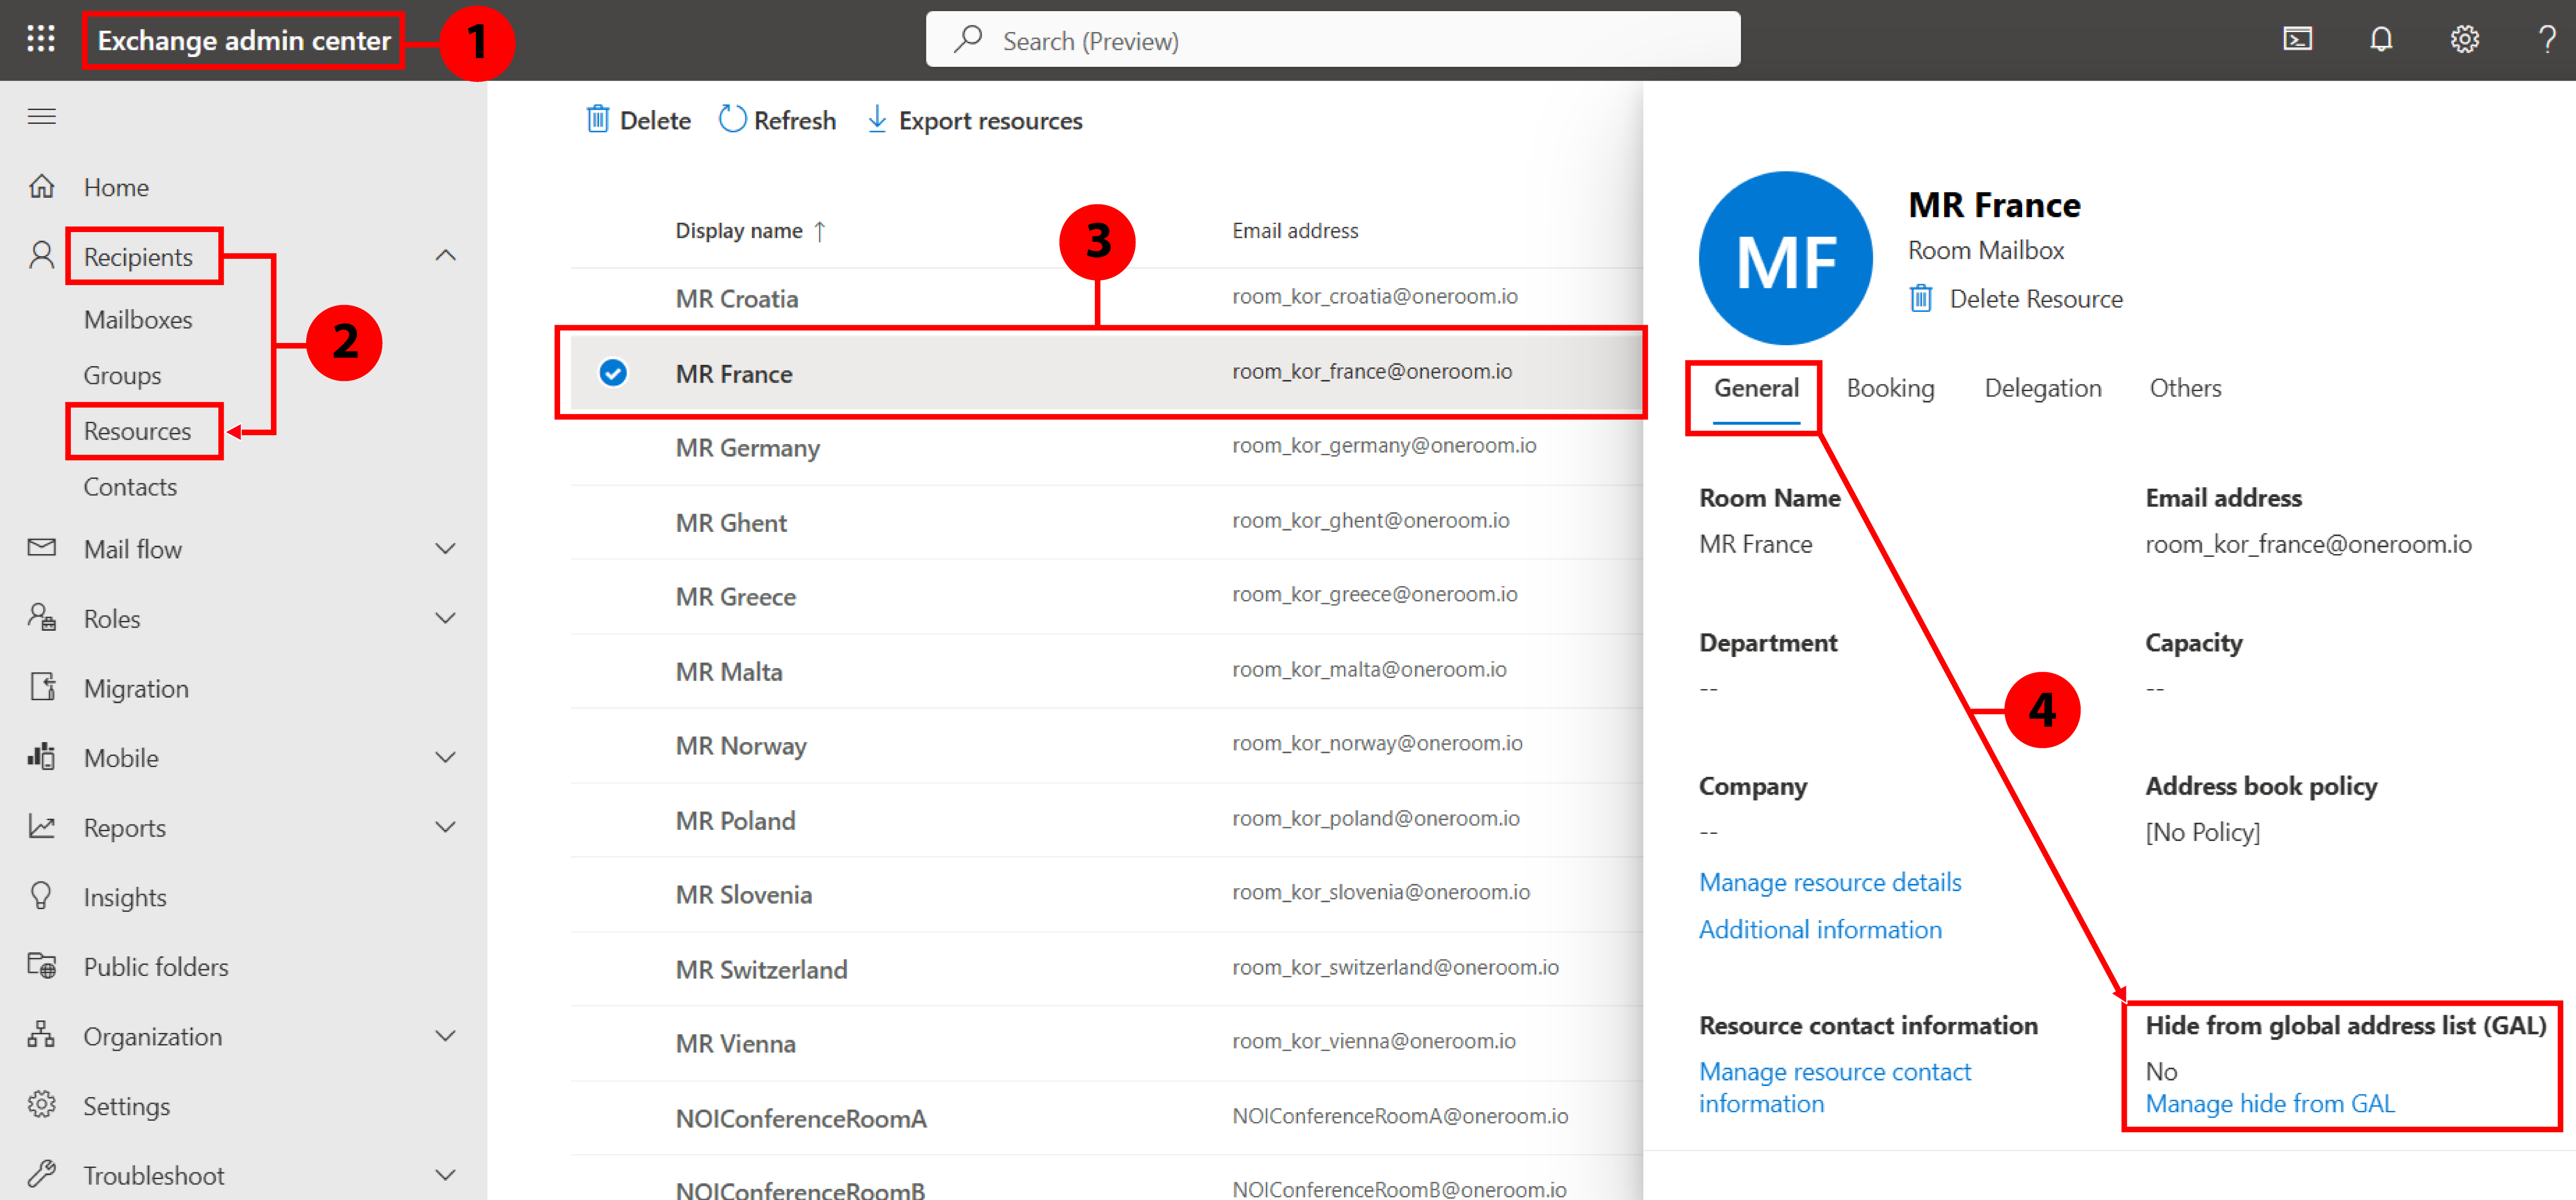Deselect the MR France row checkmark
The image size is (2576, 1200).
[613, 373]
